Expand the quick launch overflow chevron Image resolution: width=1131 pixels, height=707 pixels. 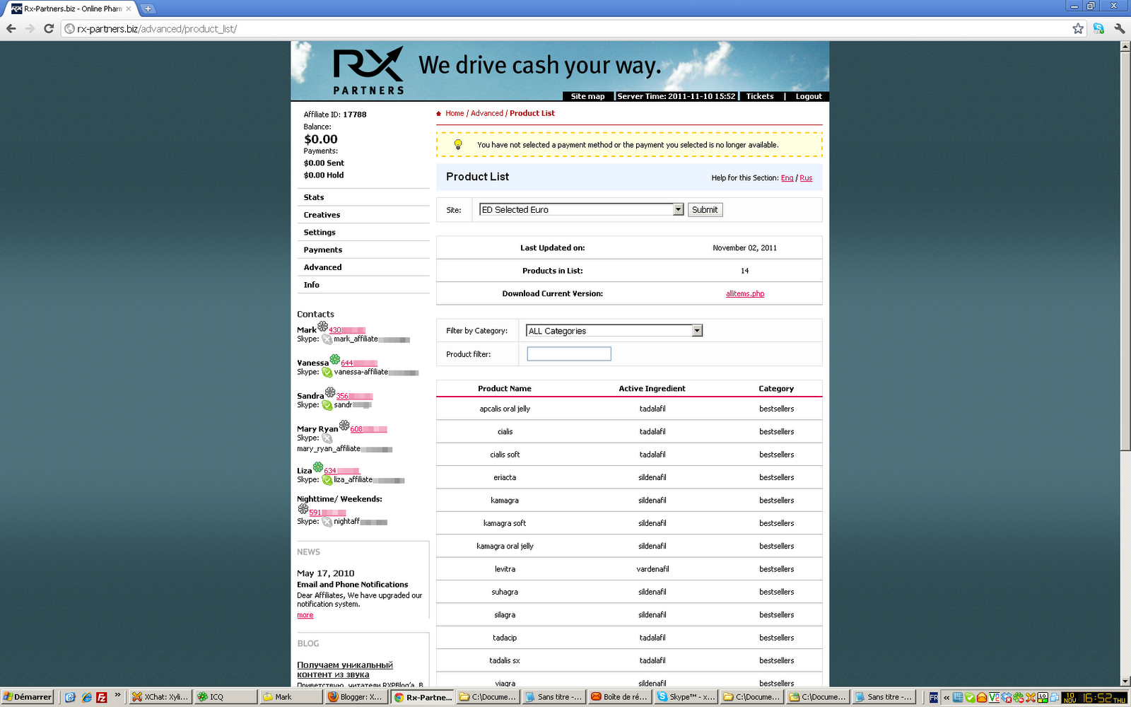point(117,696)
